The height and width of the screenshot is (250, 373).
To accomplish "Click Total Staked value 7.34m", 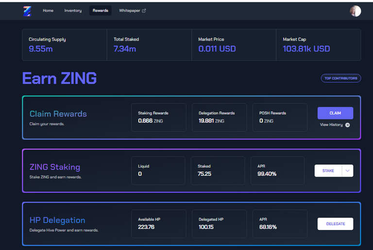I will click(125, 49).
